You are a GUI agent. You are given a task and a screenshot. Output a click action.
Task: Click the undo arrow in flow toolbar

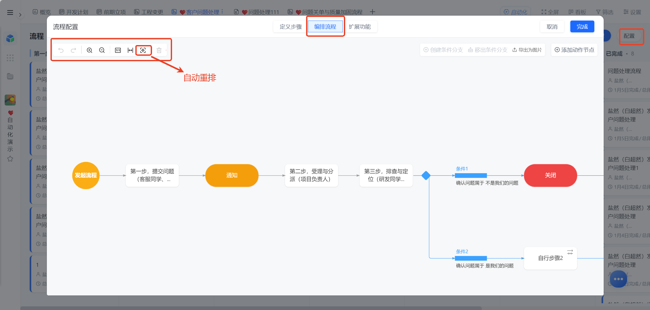point(61,50)
